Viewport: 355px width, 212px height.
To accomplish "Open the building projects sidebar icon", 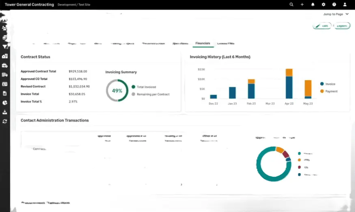I will coord(4,56).
